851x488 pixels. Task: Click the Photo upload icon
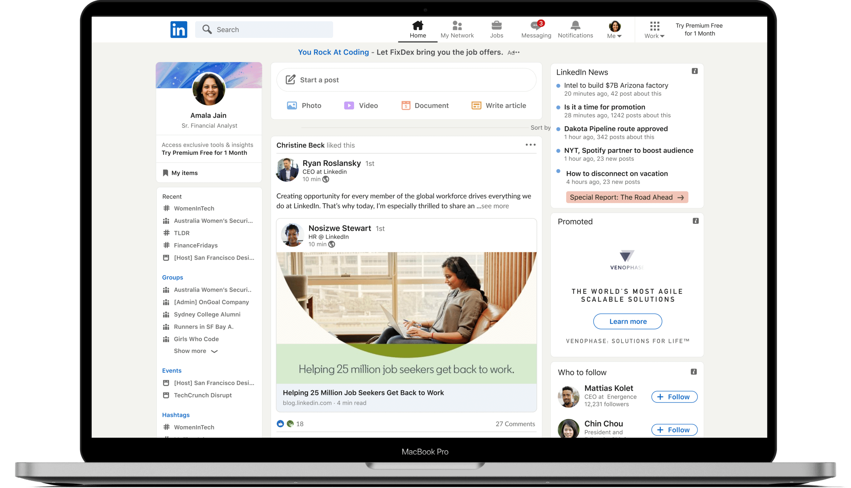coord(292,106)
